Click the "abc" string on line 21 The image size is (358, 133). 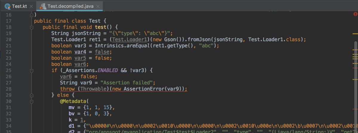[x=206, y=46]
